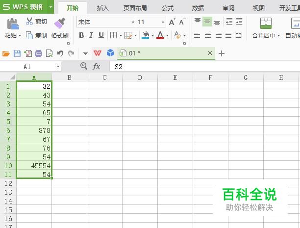The image size is (300, 228).
Task: Expand the clear formatting dropdown arrow
Action: 184,35
